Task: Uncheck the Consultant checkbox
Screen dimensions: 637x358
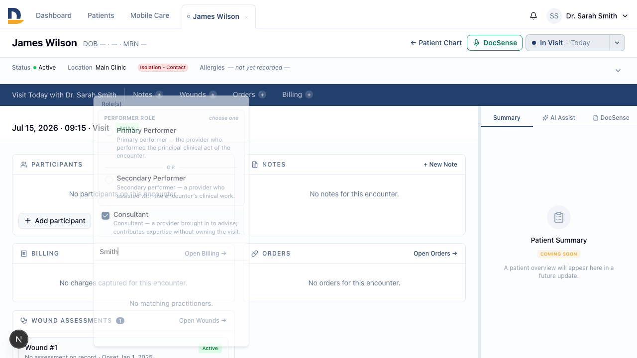Action: click(x=106, y=215)
